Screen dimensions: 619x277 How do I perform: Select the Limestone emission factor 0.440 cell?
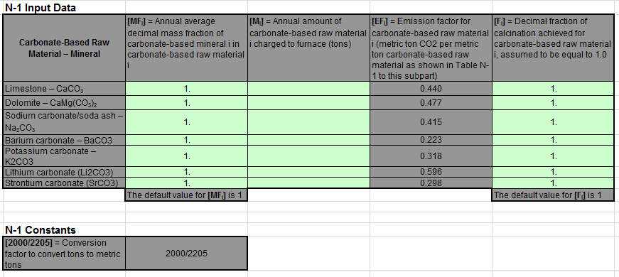[x=431, y=89]
